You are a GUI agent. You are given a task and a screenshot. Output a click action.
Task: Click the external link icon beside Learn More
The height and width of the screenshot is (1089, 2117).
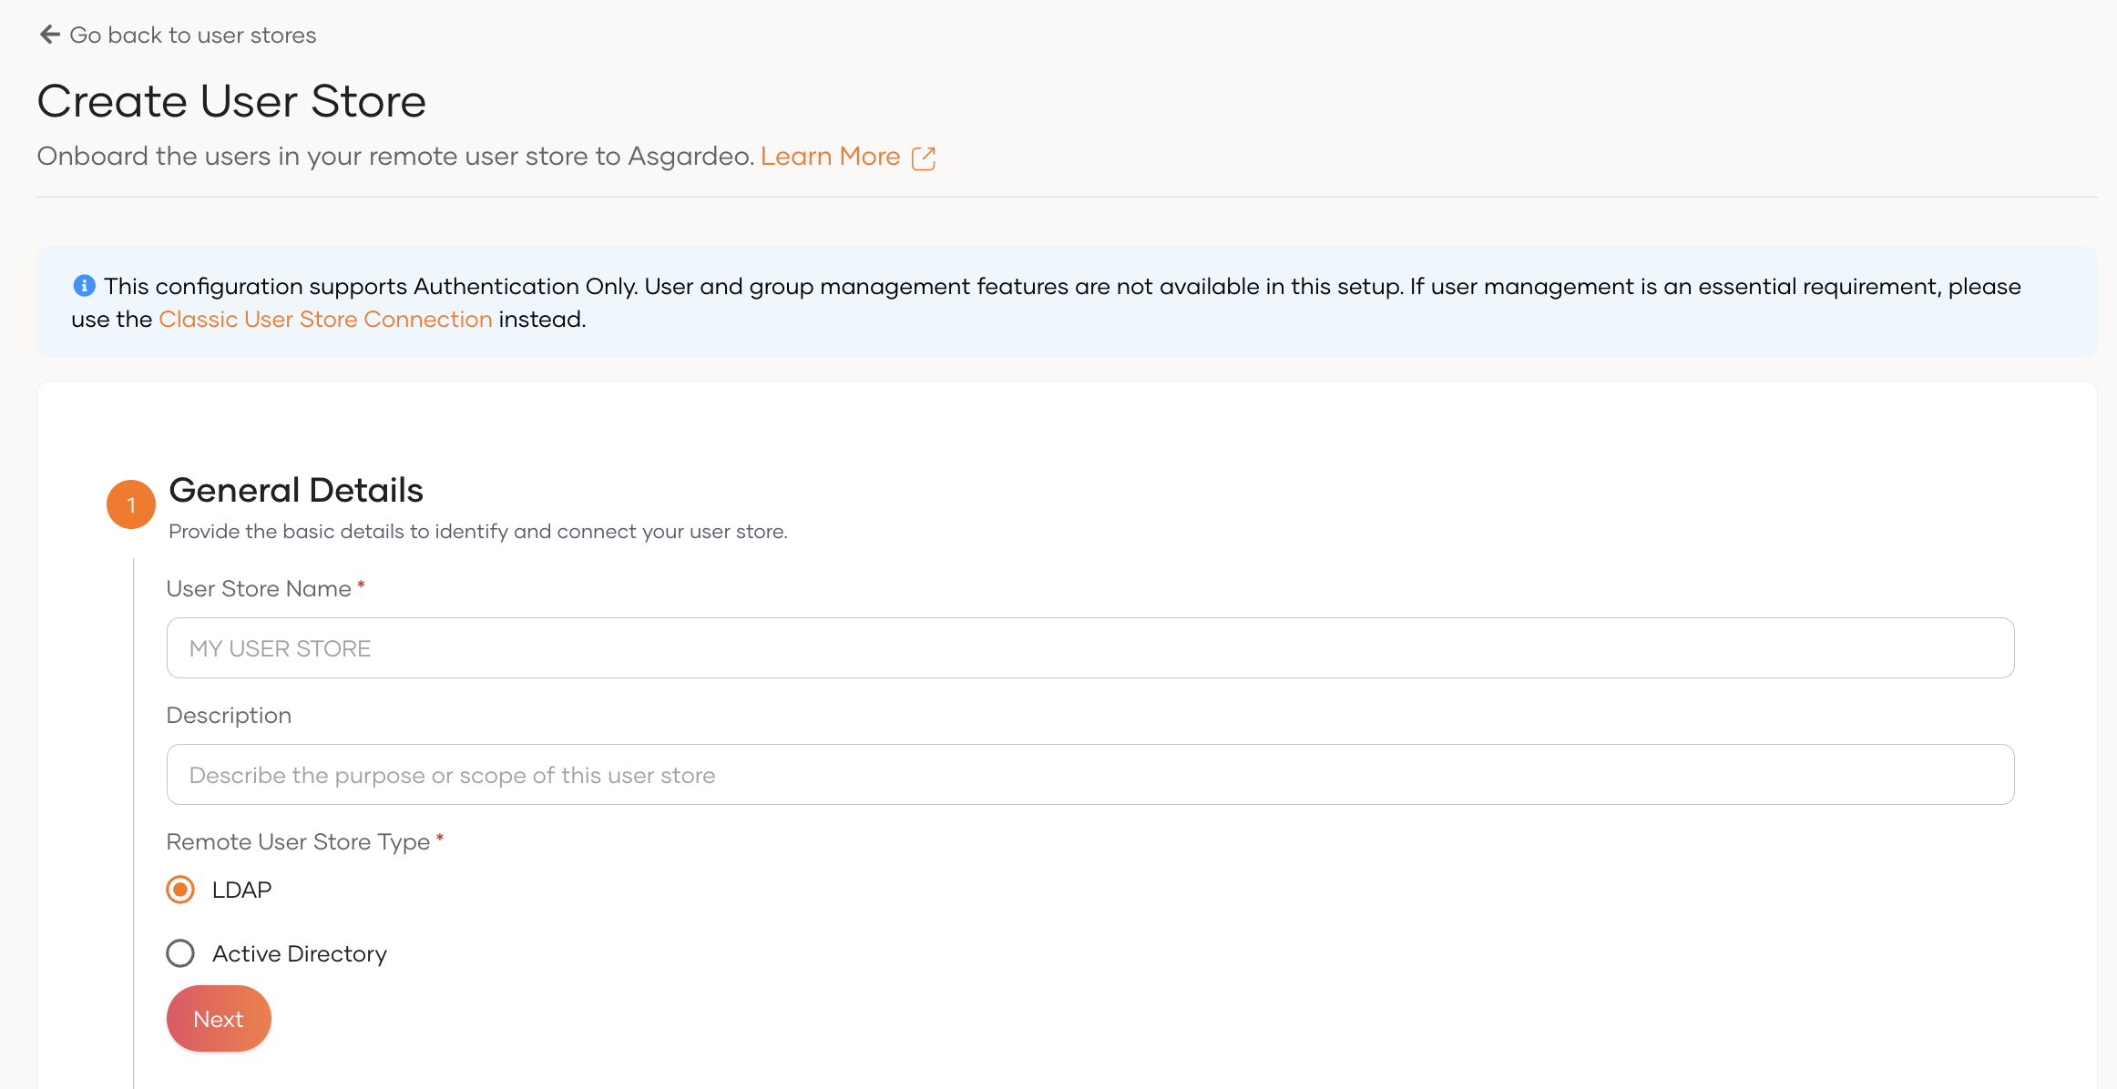pos(924,158)
